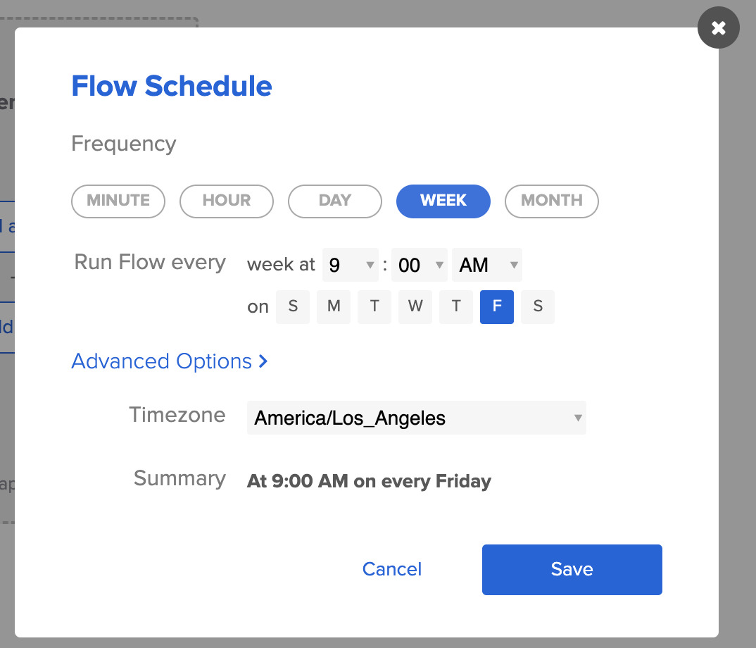Open the Timezone dropdown

(416, 418)
